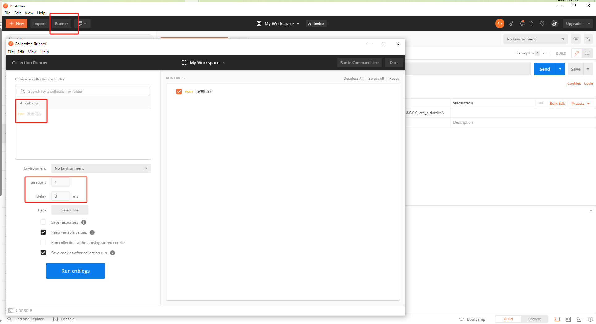Open Upgrade dropdown arrow
This screenshot has width=596, height=324.
click(589, 23)
